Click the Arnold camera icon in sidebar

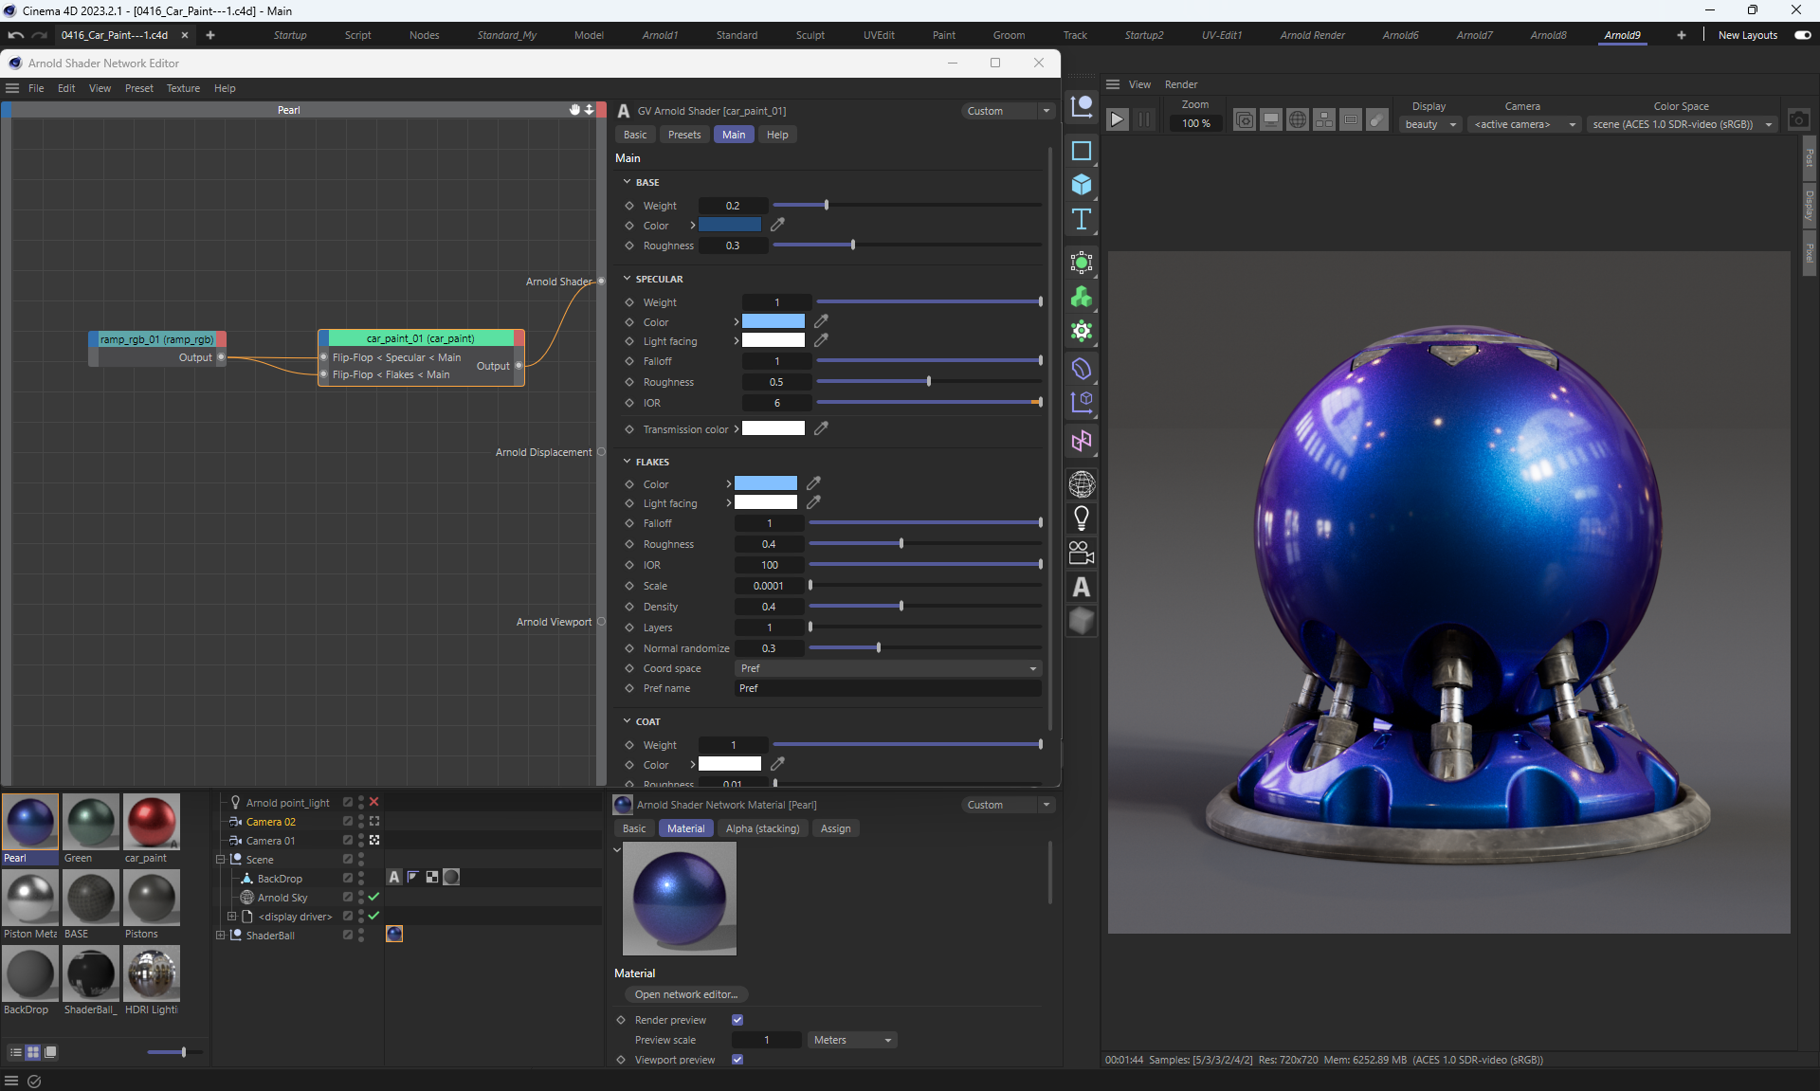1081,553
